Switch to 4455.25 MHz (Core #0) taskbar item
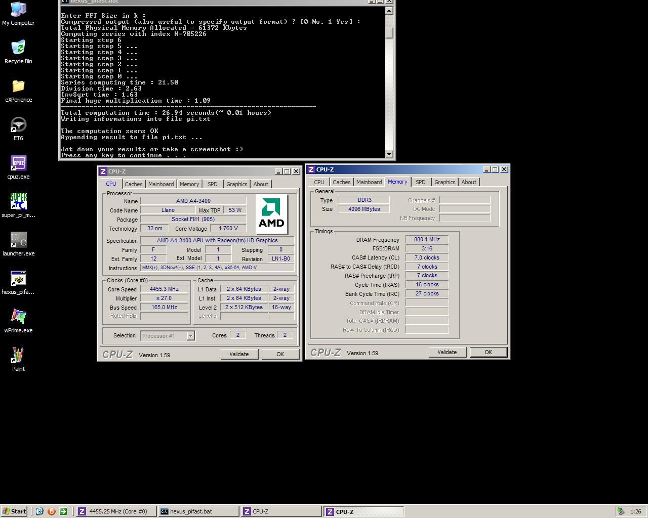 [x=116, y=511]
